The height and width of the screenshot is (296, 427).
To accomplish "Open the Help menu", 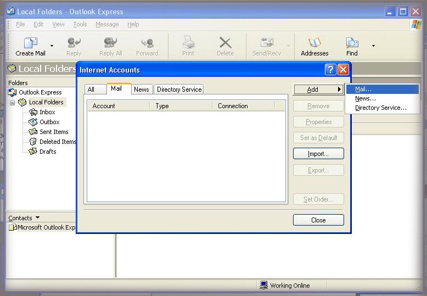I will [x=133, y=25].
